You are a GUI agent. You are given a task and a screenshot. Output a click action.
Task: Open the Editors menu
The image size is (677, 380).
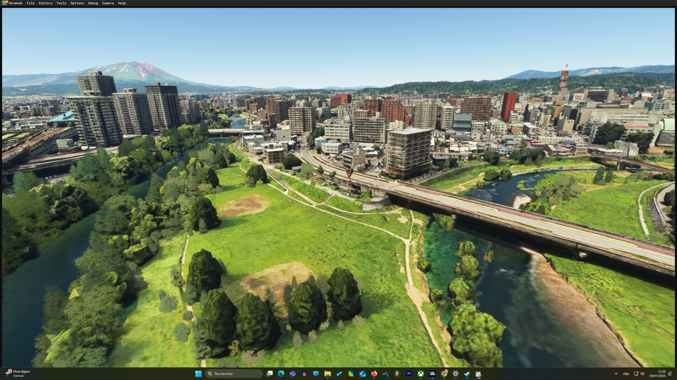coord(45,3)
